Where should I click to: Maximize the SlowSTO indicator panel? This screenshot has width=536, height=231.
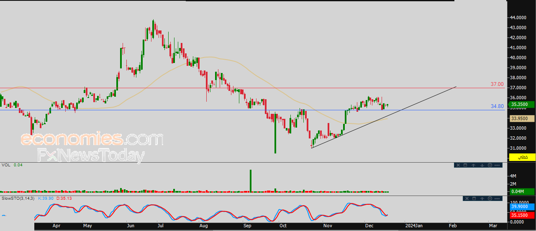[474, 198]
